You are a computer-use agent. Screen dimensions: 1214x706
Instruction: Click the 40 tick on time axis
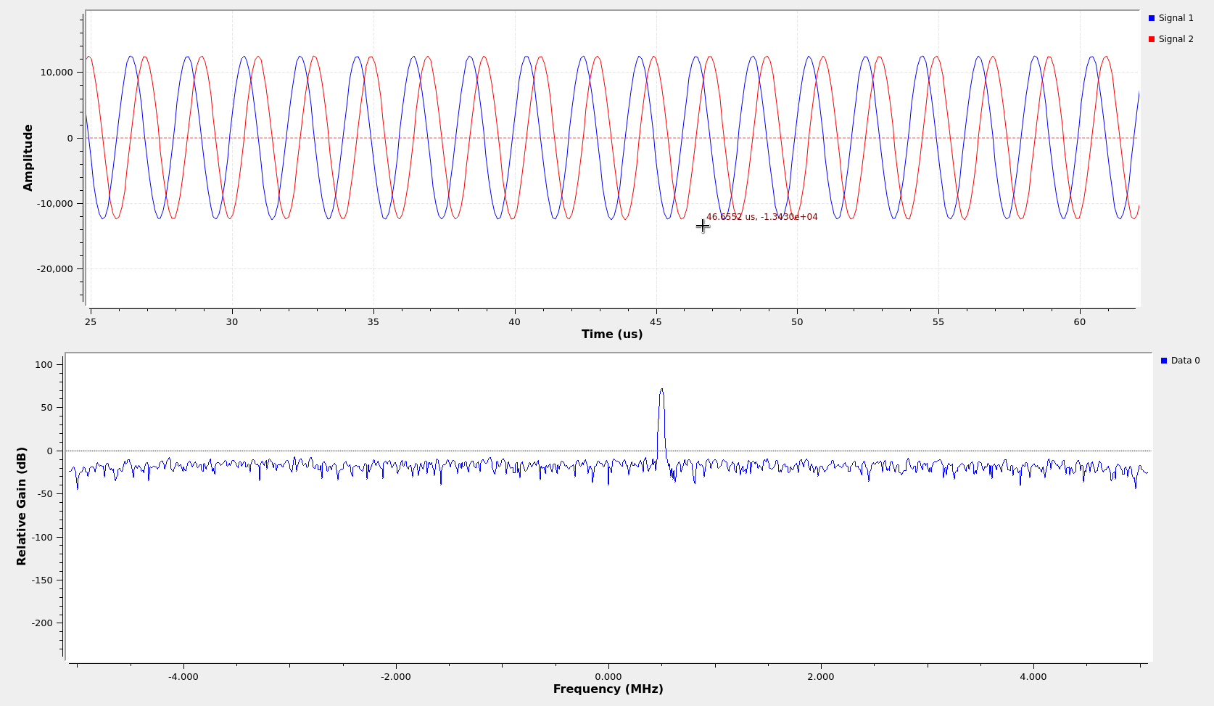tap(514, 322)
